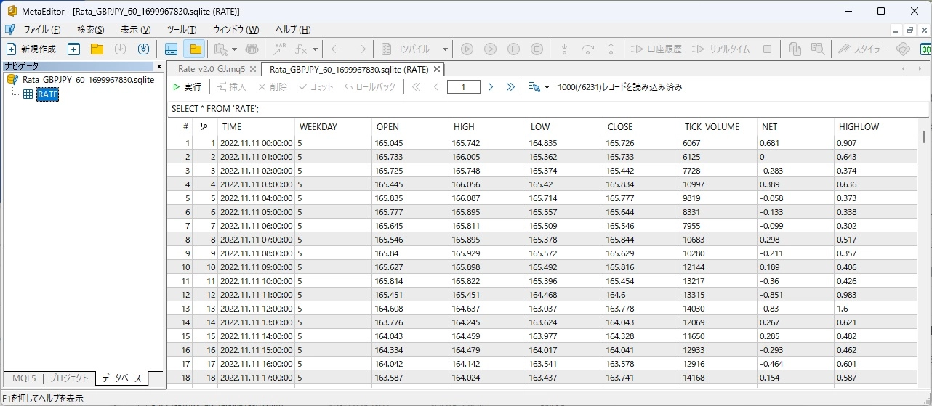Open the コンパイル dropdown arrow
Image resolution: width=932 pixels, height=406 pixels.
coord(445,49)
